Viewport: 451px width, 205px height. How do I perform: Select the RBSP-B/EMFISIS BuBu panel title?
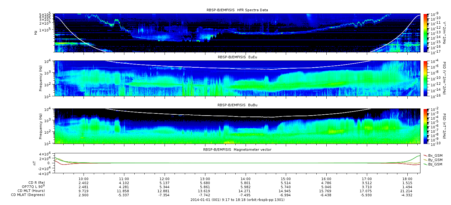(237, 106)
